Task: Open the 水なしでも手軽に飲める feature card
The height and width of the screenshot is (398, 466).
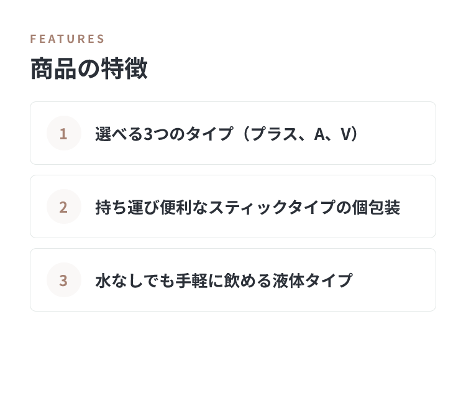Action: 233,280
